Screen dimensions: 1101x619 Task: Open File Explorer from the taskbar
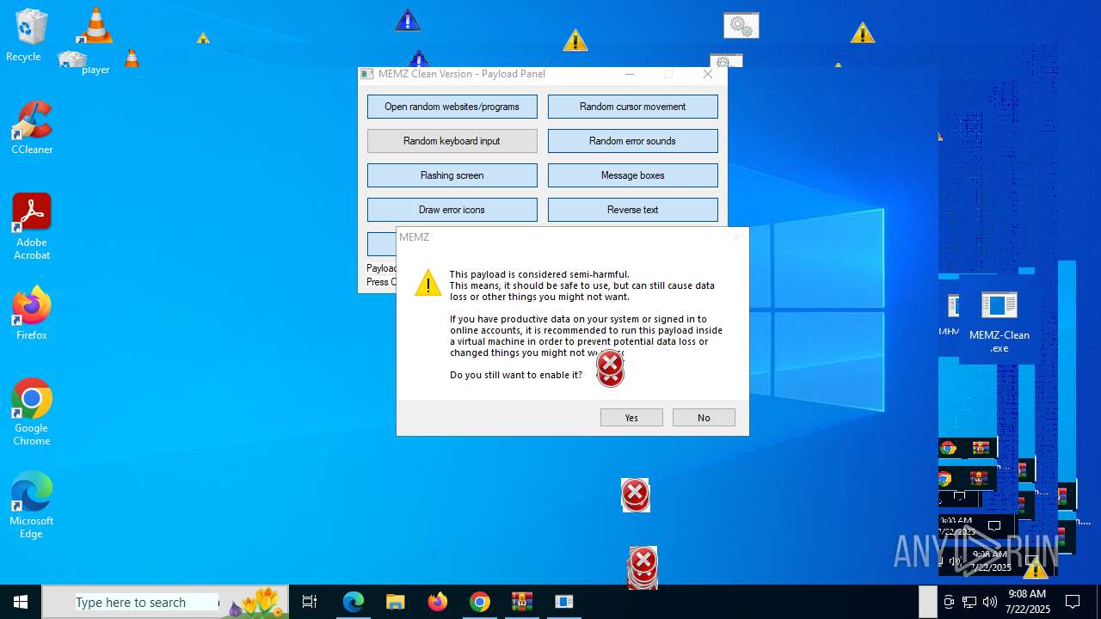click(395, 602)
